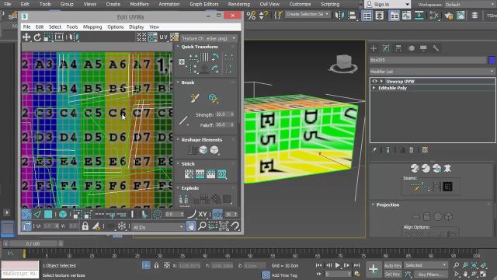Click the first Stitch icon

coord(189,174)
